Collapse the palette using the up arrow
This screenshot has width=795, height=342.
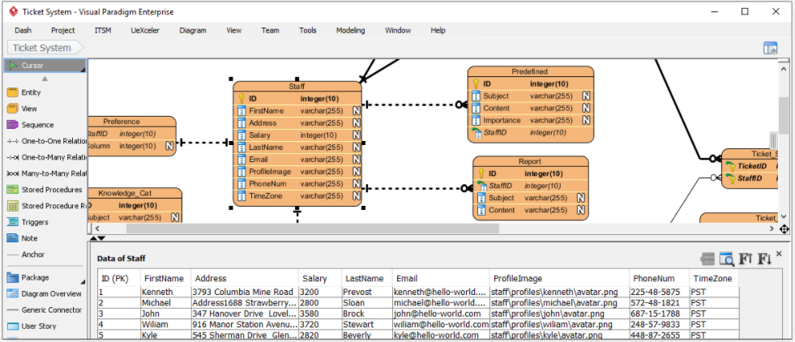[x=45, y=79]
